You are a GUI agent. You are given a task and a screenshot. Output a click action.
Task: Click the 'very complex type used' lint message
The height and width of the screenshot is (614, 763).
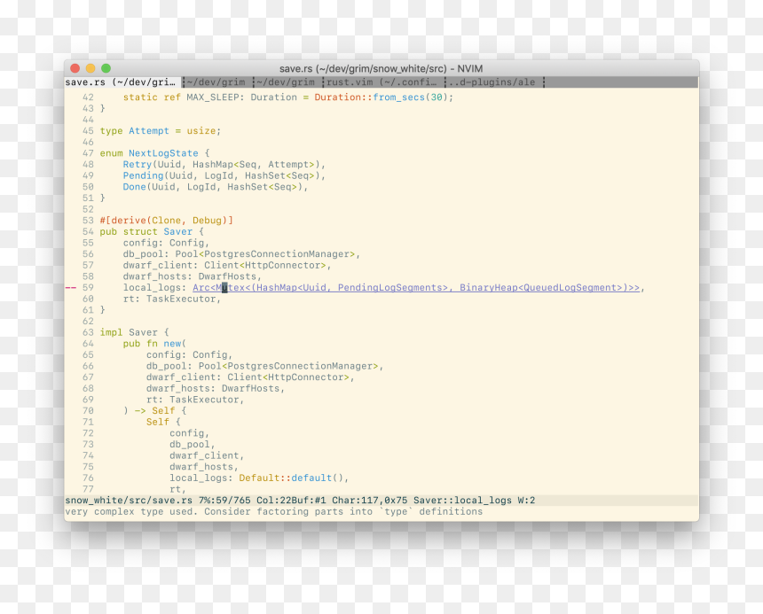pyautogui.click(x=274, y=511)
